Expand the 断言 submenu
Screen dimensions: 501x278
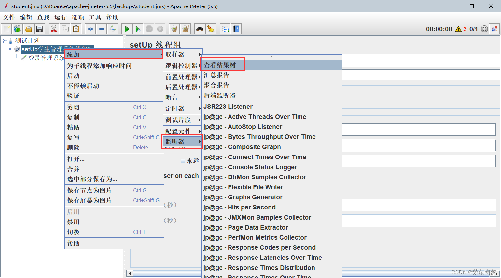183,97
